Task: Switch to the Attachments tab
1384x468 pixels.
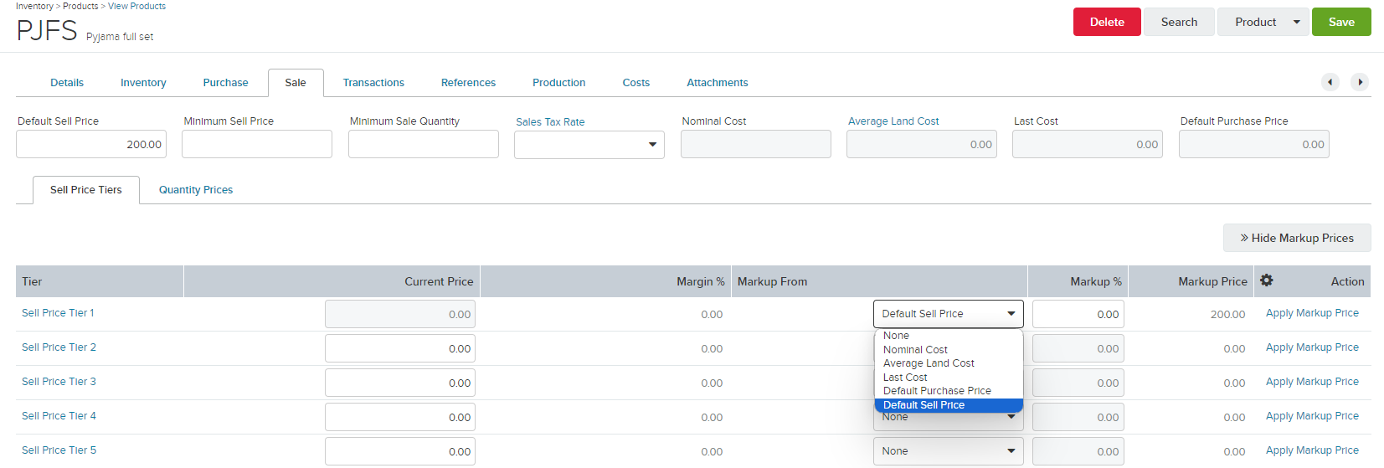Action: pos(718,83)
